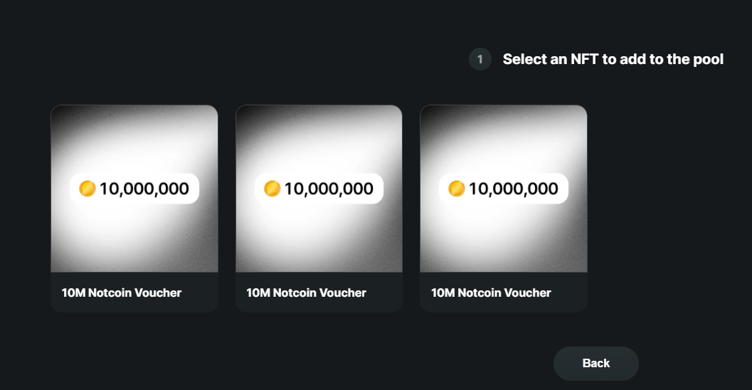The height and width of the screenshot is (390, 752).
Task: Click the gold coin icon on the first voucher
Action: coord(88,189)
